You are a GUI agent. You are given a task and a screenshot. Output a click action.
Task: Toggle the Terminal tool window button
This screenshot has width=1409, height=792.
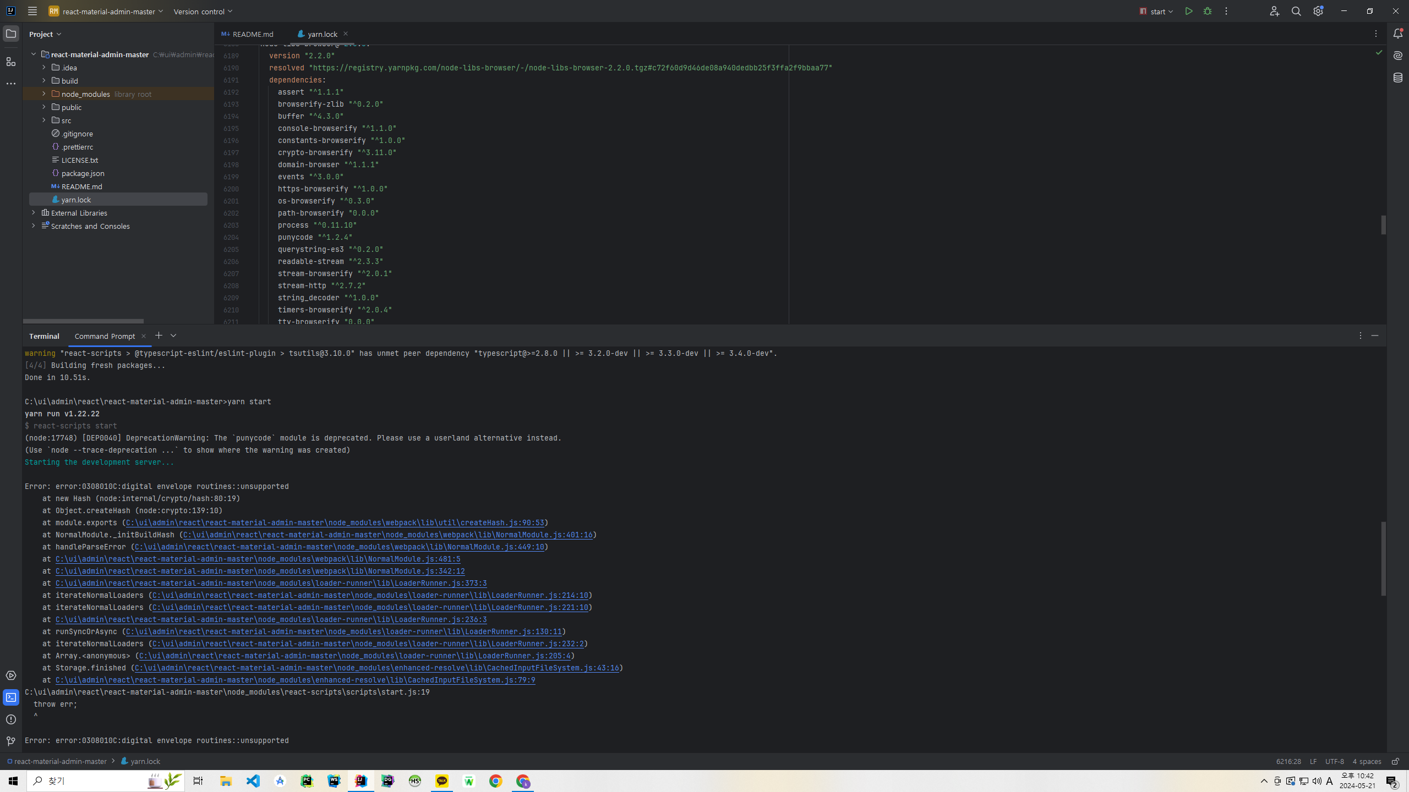pos(10,697)
